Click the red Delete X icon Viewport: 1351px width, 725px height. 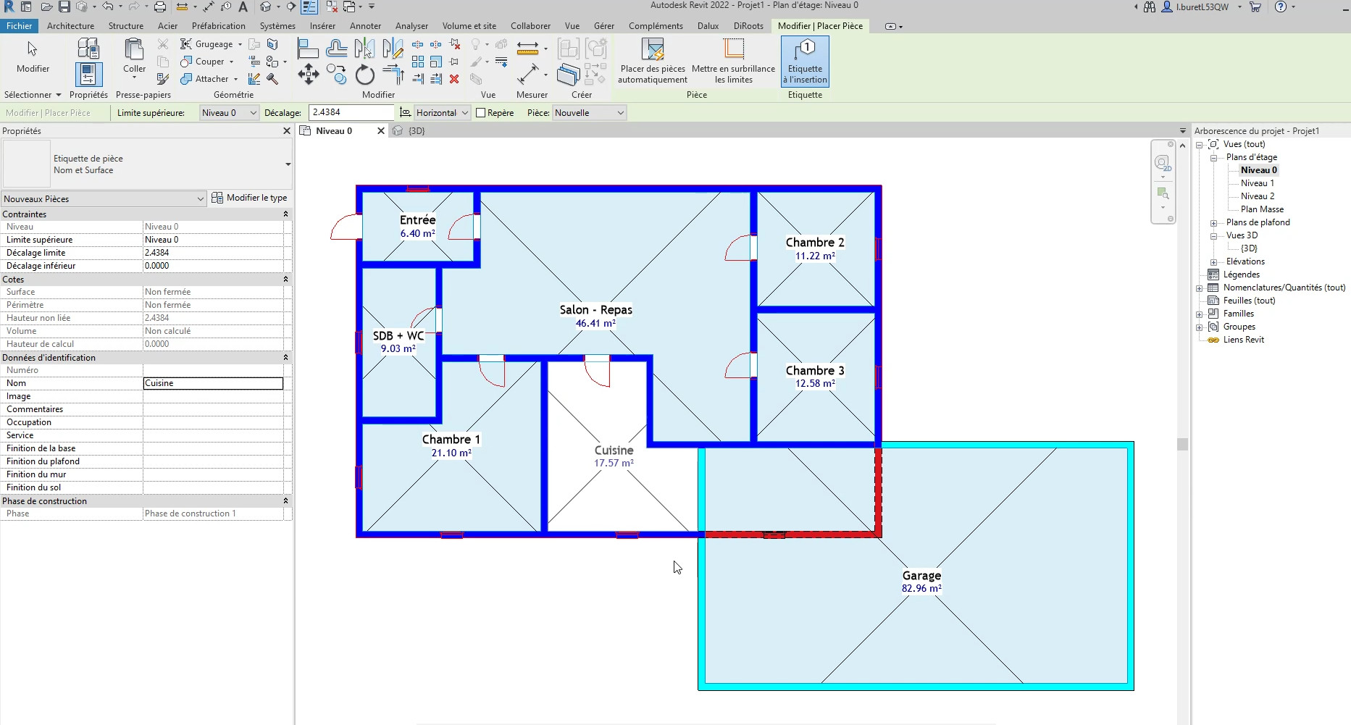click(454, 79)
